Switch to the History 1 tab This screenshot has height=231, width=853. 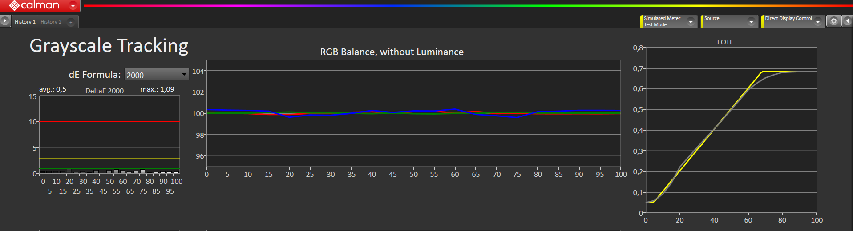pos(25,22)
